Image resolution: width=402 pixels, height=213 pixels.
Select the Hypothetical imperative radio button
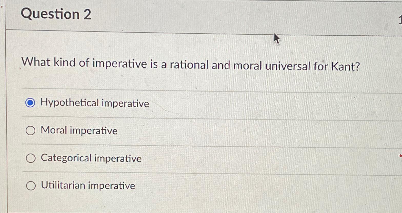pos(31,103)
